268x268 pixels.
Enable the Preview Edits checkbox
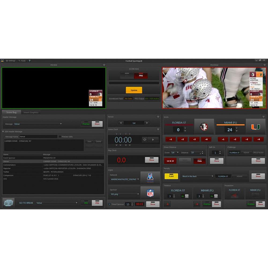pyautogui.click(x=60, y=137)
